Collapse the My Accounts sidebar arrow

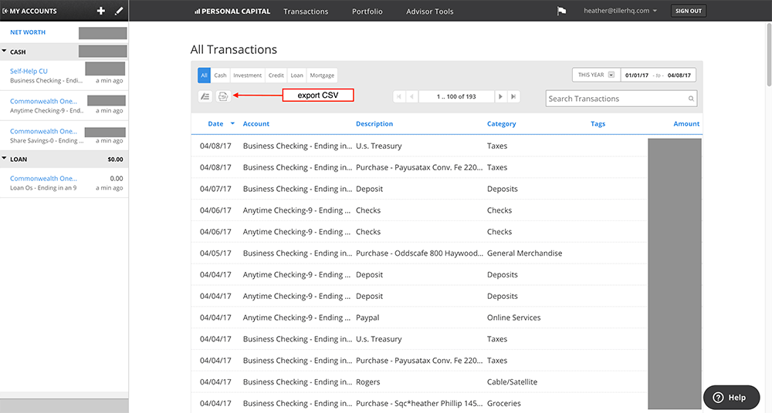(x=5, y=11)
